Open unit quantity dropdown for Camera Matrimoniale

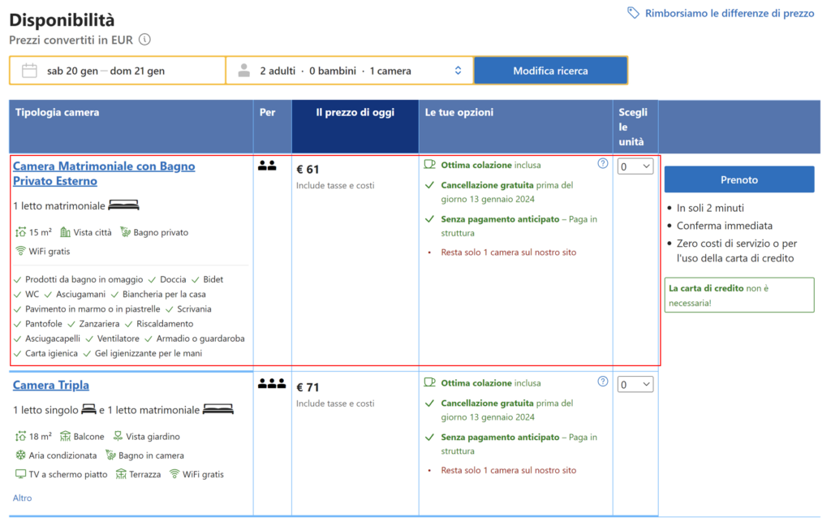(635, 166)
